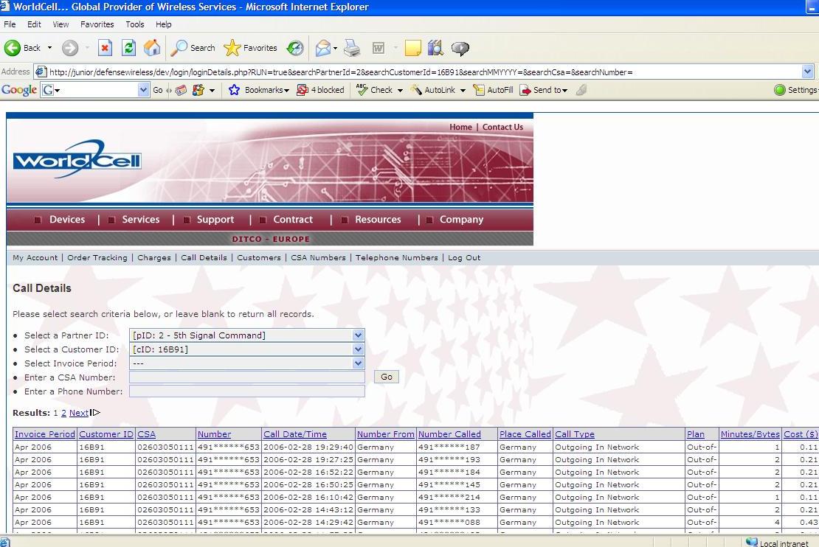819x547 pixels.
Task: Expand the Back button history dropdown arrow
Action: pos(49,48)
